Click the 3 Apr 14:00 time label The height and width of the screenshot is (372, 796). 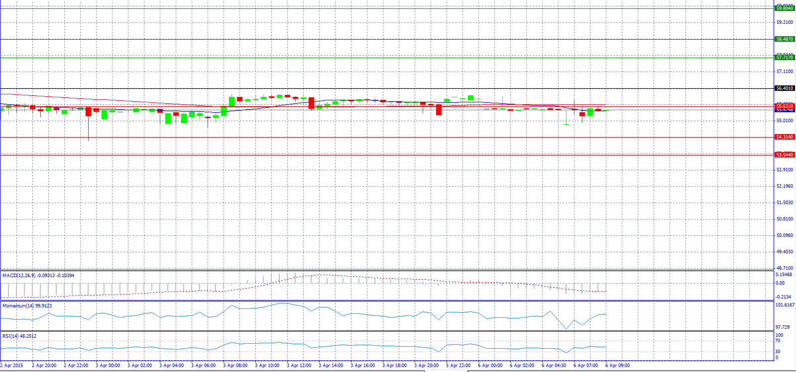331,366
